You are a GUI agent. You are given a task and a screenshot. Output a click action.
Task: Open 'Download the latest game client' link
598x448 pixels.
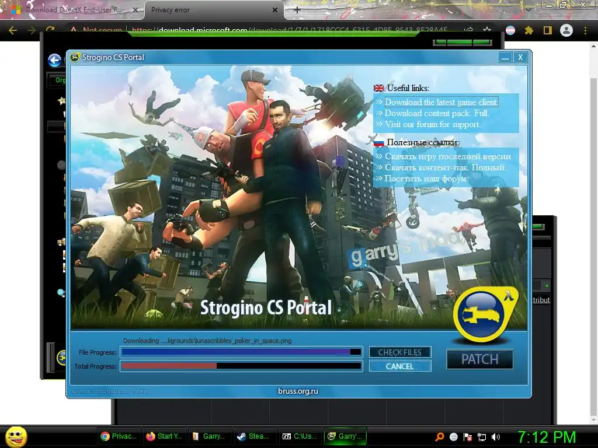[441, 102]
